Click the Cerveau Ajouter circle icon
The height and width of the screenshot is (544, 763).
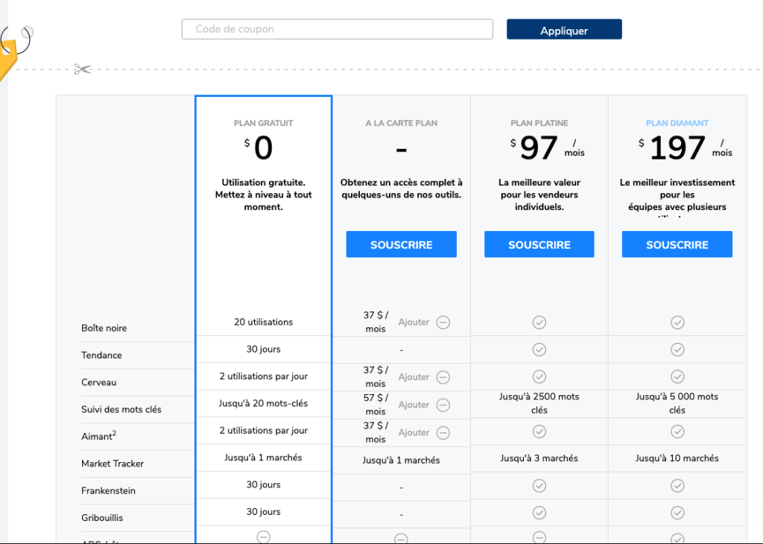pyautogui.click(x=443, y=377)
